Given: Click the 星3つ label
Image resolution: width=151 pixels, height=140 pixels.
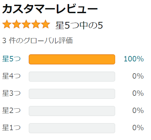Looking at the screenshot, I should 11,93.
